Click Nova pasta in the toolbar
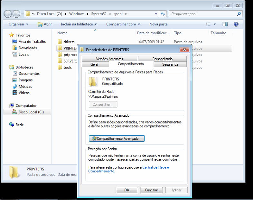253x200 pixels. pyautogui.click(x=158, y=24)
